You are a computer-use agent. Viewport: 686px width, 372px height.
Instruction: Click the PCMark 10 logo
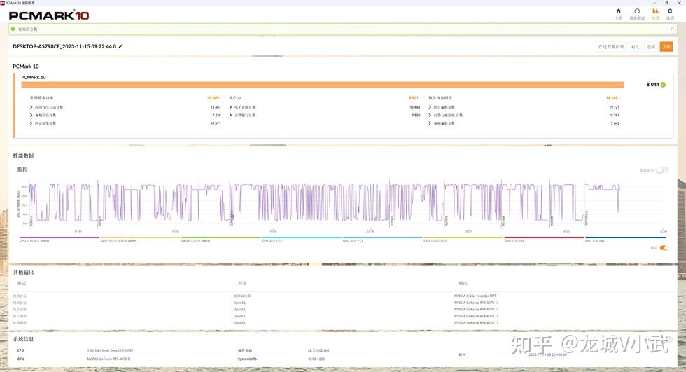[49, 15]
